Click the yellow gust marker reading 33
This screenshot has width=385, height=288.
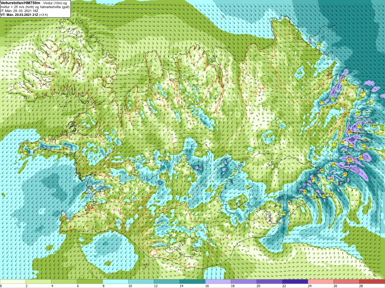pos(359,126)
